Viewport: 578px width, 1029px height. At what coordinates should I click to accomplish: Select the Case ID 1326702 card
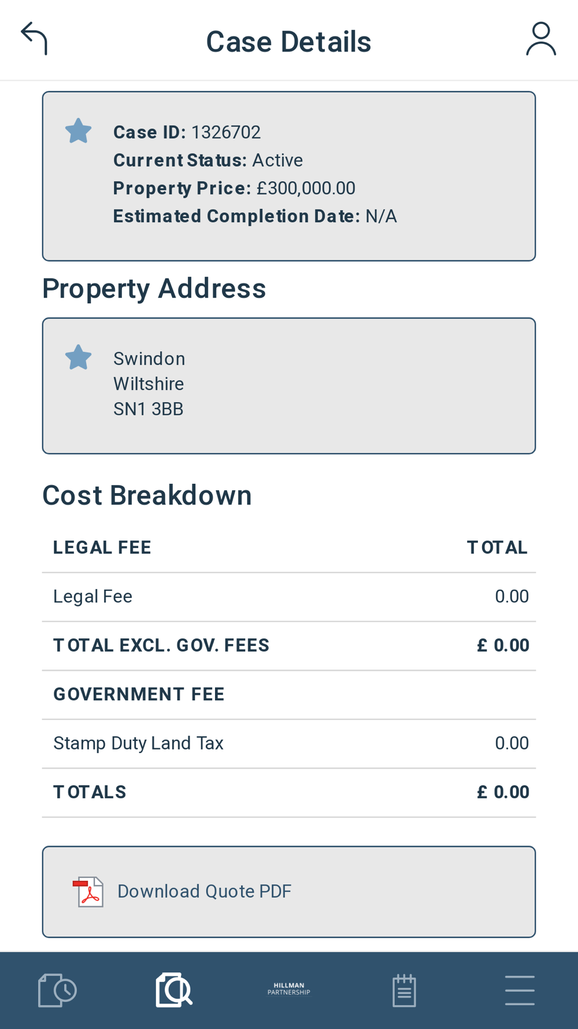289,176
